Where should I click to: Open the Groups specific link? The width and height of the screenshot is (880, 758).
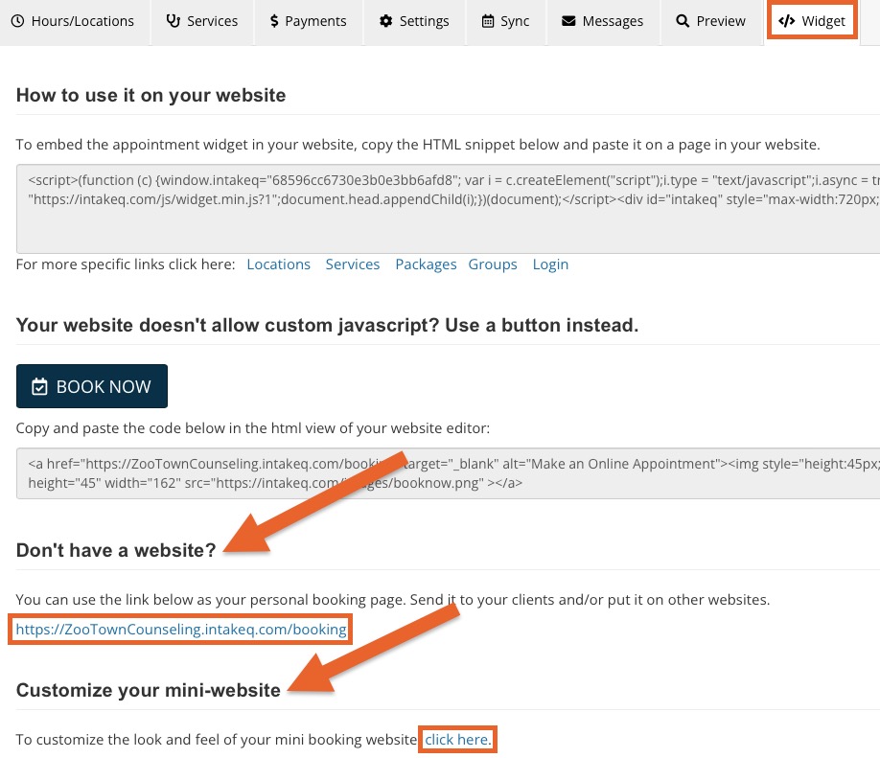click(x=493, y=264)
